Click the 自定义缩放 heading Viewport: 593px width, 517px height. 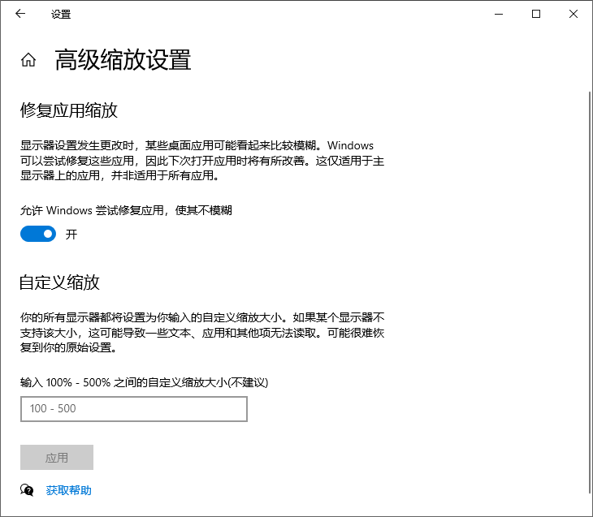60,282
